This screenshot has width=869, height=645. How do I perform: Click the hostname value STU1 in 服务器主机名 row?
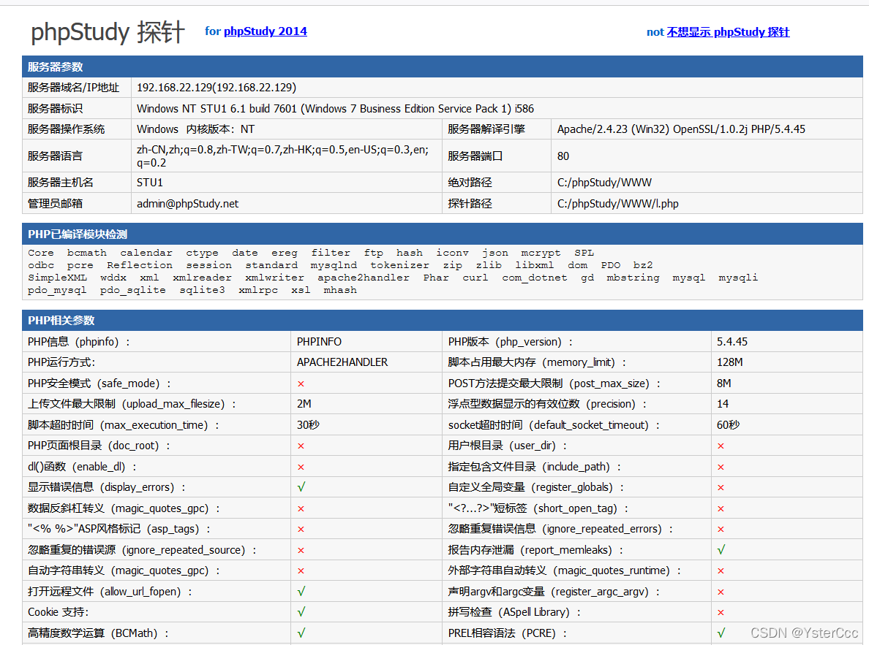pyautogui.click(x=150, y=182)
